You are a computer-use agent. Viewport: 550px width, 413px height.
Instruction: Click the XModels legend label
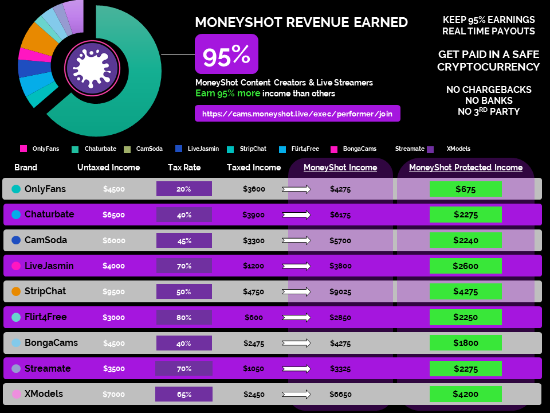[x=458, y=149]
